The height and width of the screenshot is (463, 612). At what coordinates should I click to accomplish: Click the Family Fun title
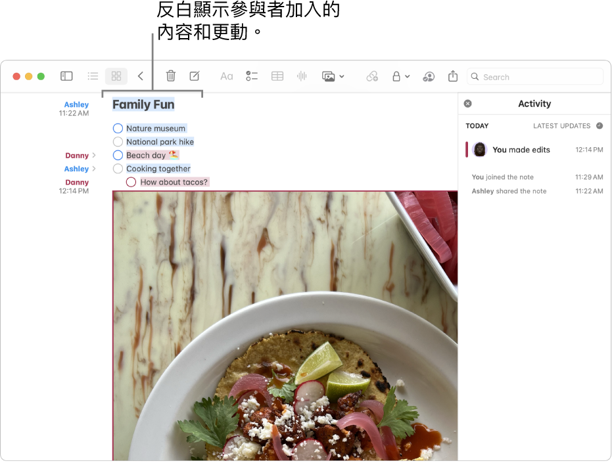pyautogui.click(x=143, y=104)
